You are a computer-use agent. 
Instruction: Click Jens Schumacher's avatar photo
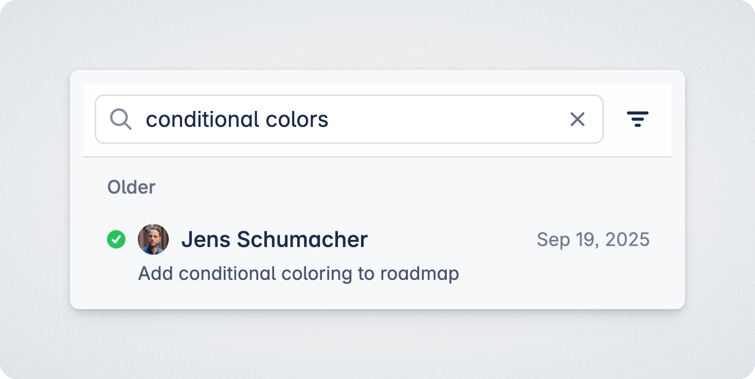153,239
